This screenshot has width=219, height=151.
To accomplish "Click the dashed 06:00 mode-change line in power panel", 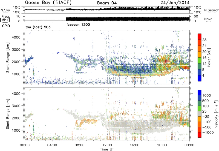I will (66, 58).
